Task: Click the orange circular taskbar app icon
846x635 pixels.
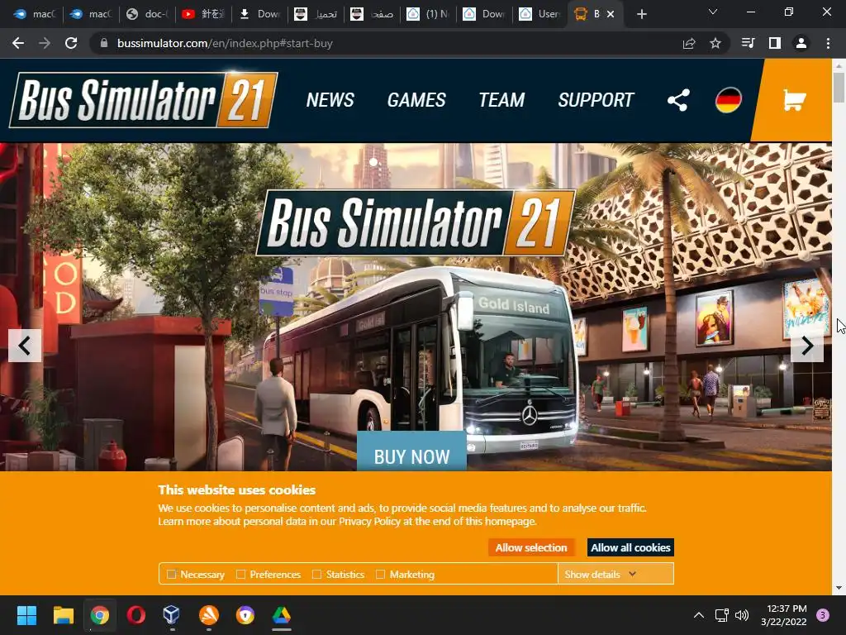Action: point(209,615)
